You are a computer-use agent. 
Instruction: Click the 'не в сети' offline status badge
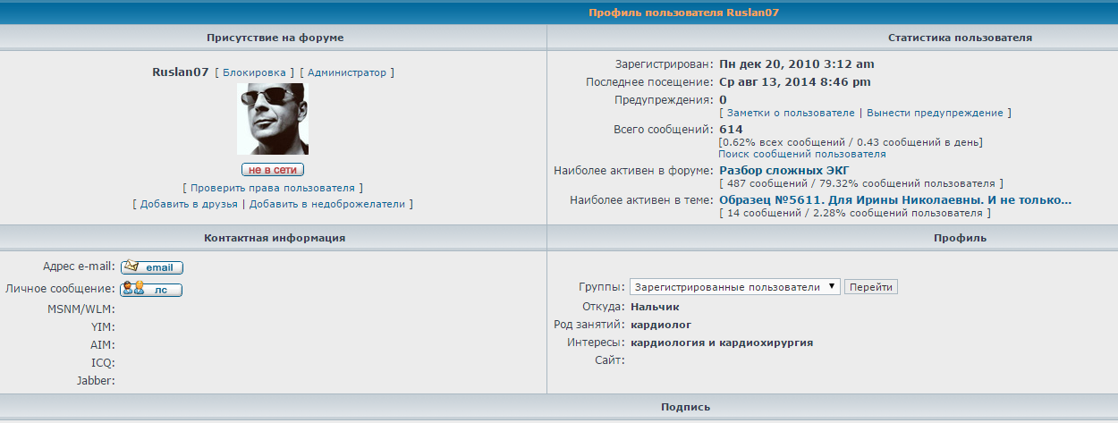coord(273,170)
